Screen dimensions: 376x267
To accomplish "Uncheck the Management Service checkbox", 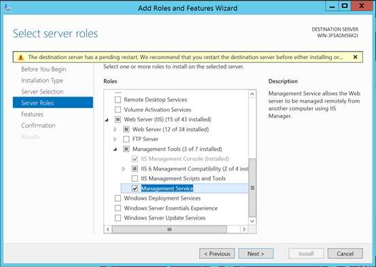I will click(135, 188).
